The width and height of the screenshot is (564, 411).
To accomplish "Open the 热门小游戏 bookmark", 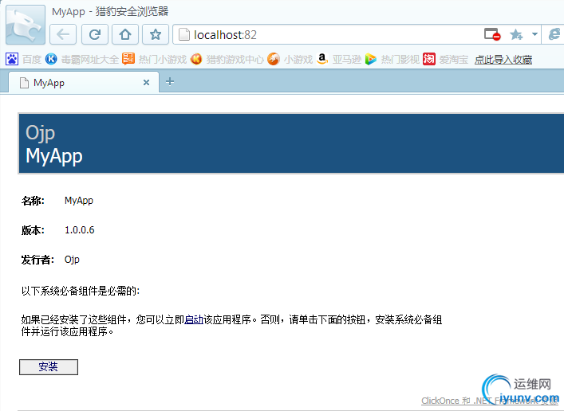I will (155, 59).
